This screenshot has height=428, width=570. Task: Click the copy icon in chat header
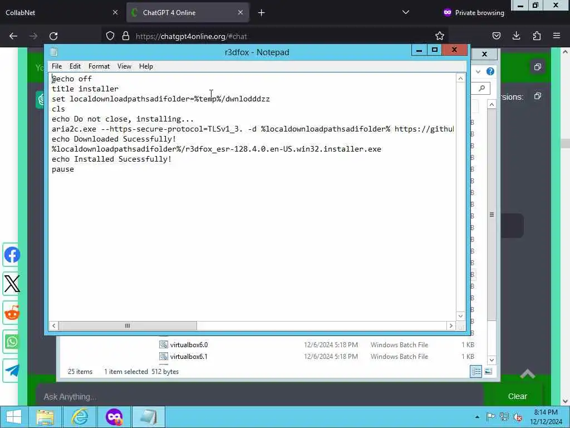[538, 67]
